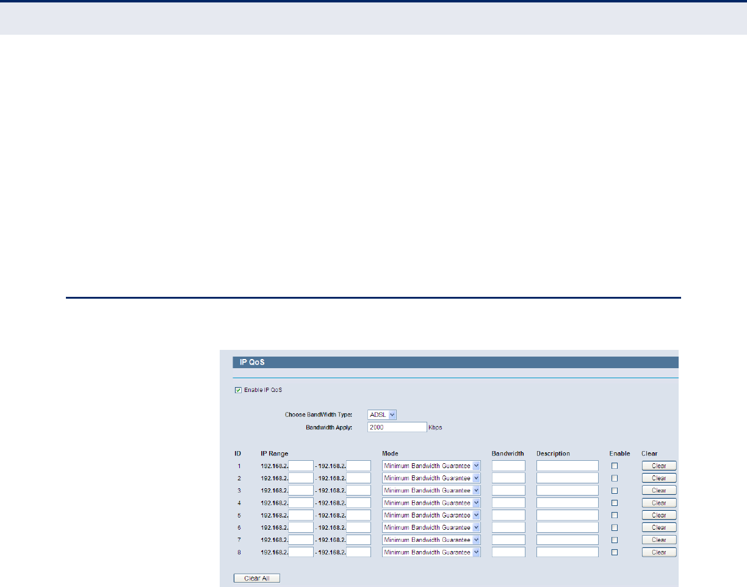Open the Choose BandWidth Type ADSL dropdown

(x=383, y=414)
